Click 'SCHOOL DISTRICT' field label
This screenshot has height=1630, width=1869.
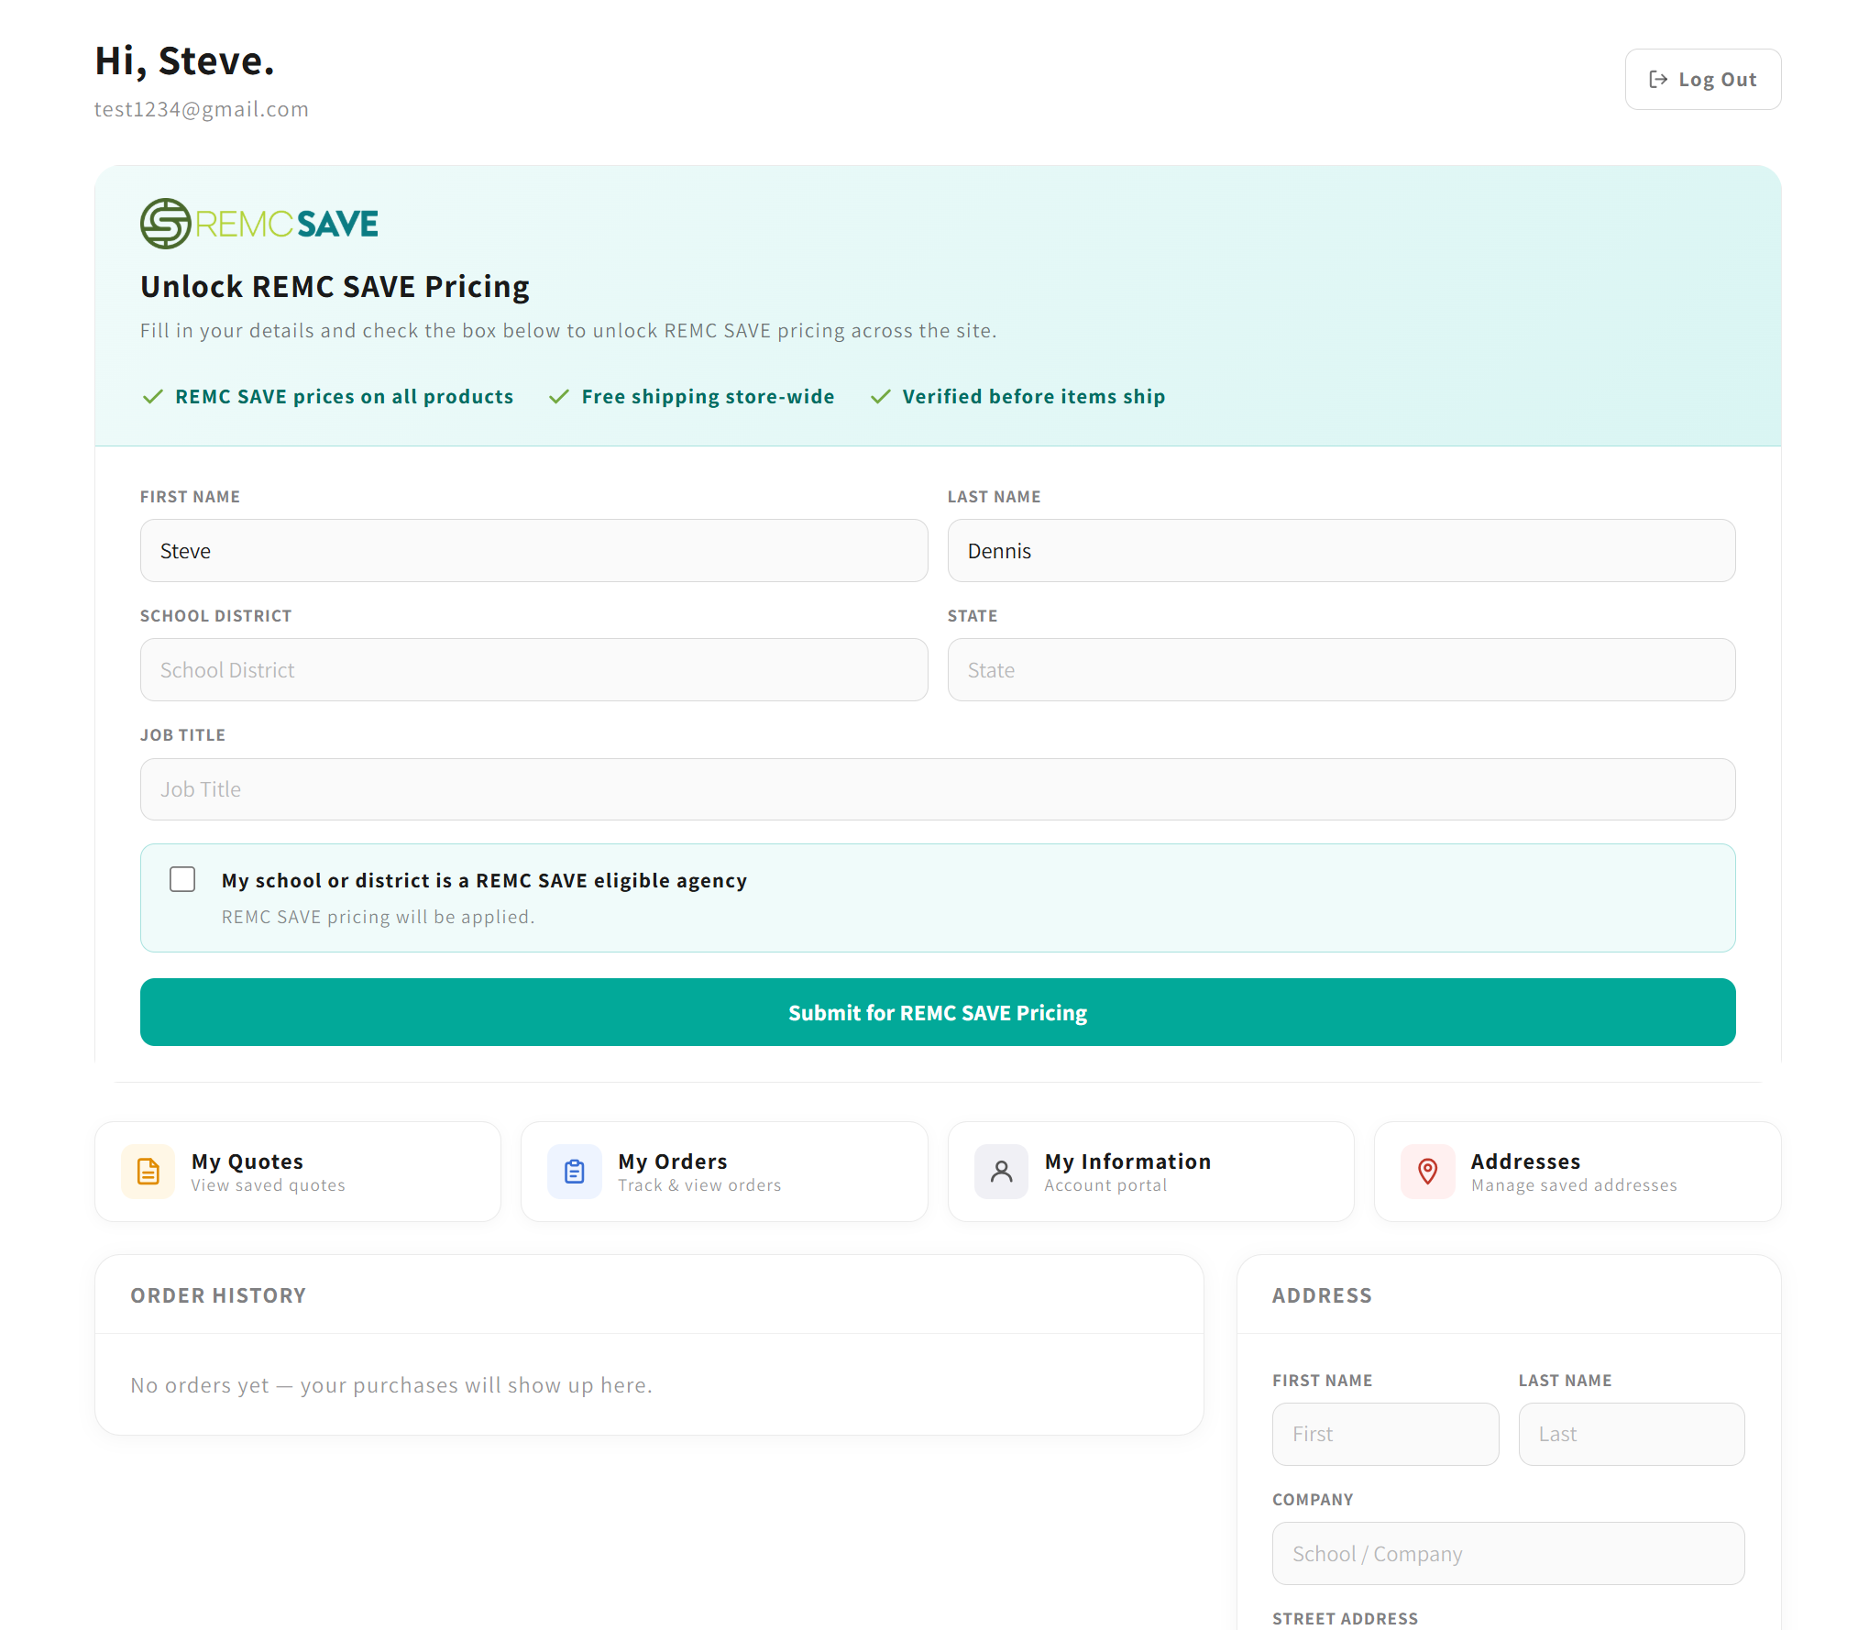tap(215, 616)
